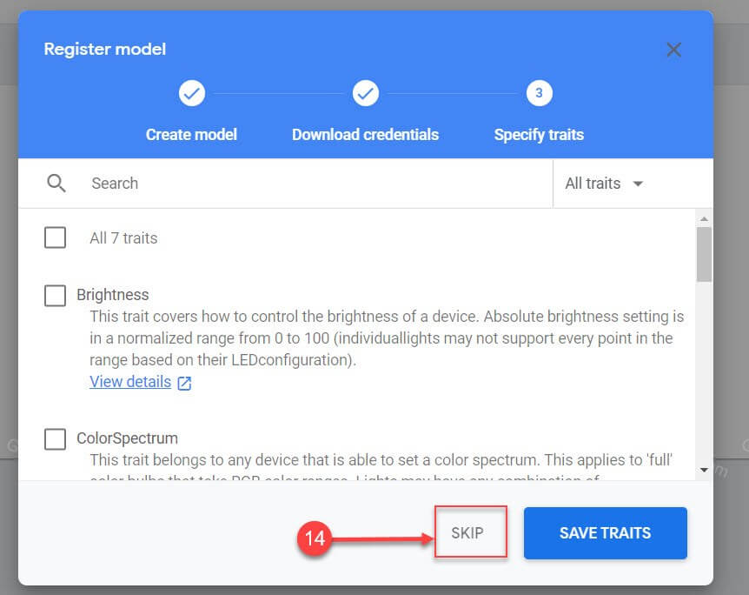Open the Brightness View details link
The width and height of the screenshot is (749, 595).
coord(130,382)
